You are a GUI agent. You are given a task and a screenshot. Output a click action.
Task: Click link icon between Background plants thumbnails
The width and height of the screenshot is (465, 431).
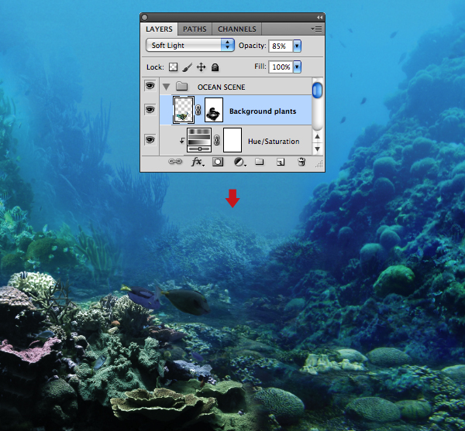[198, 110]
